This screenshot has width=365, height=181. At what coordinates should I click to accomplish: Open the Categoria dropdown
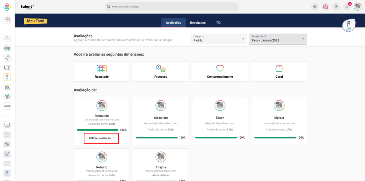[x=219, y=39]
